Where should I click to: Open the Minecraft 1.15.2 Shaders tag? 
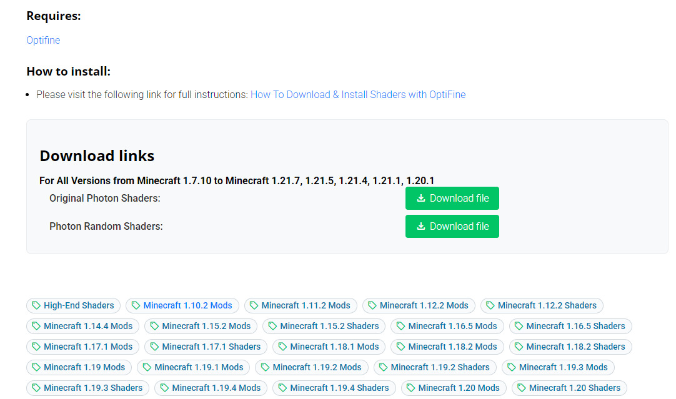[324, 326]
